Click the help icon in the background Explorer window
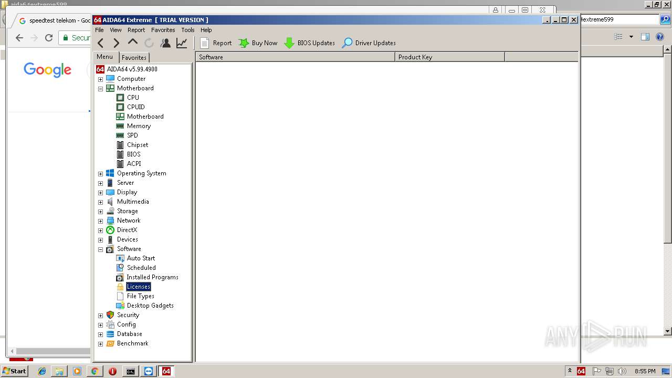Viewport: 672px width, 378px height. 660,37
